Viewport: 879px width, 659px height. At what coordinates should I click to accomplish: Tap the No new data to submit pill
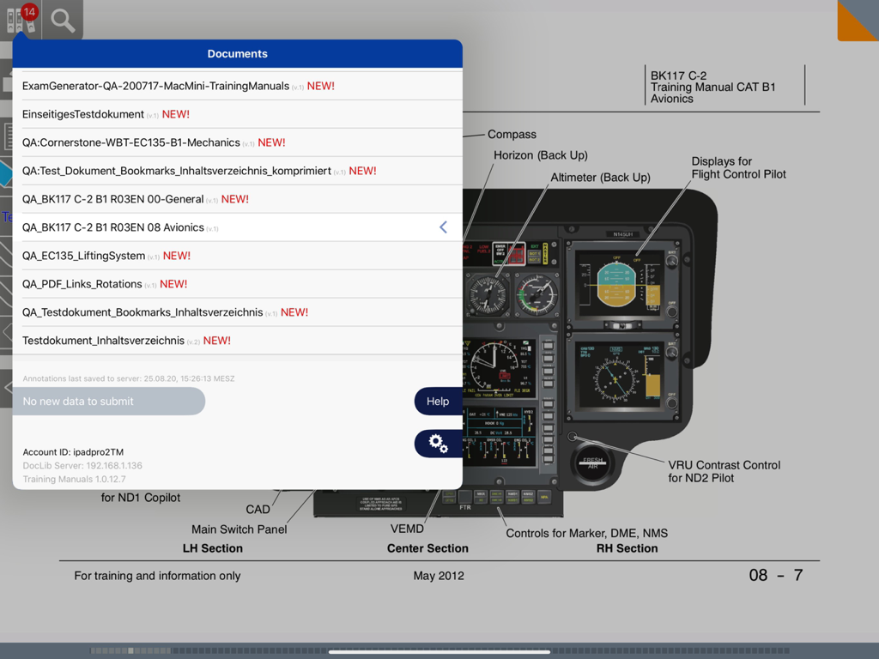pos(108,401)
